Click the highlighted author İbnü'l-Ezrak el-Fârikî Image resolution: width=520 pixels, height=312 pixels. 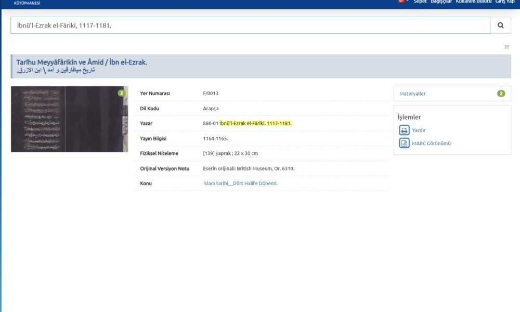tap(255, 123)
